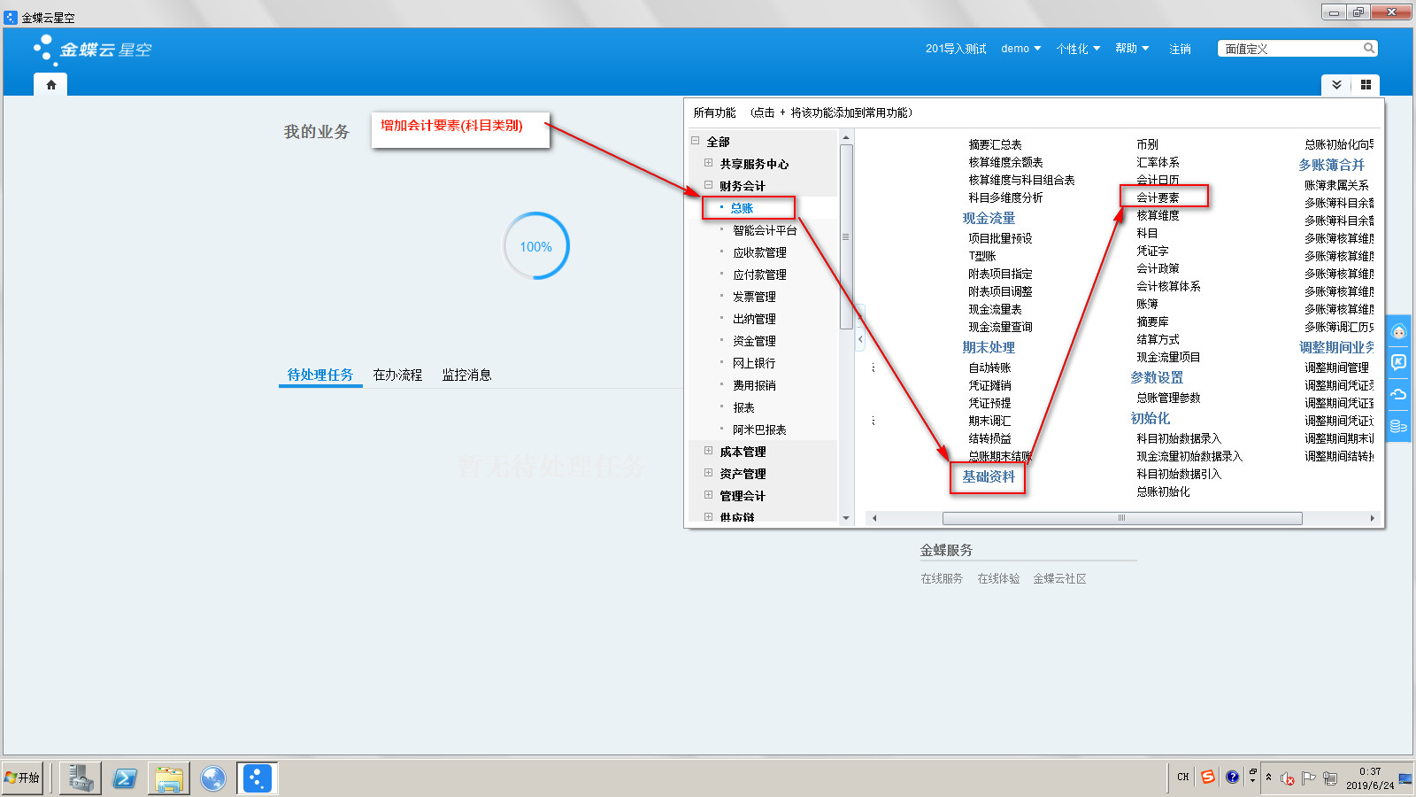Jump to 基础资料 section heading
The image size is (1416, 797).
pos(989,476)
